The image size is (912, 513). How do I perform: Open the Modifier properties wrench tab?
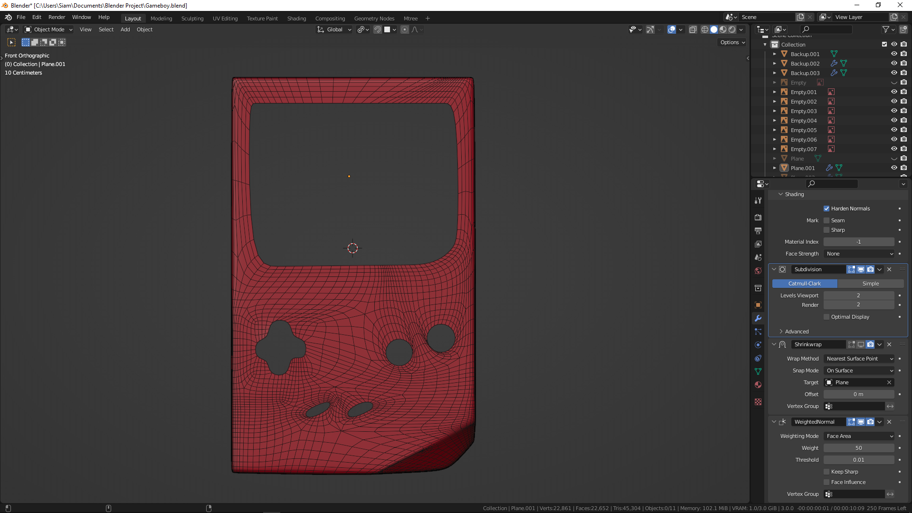[x=758, y=318]
